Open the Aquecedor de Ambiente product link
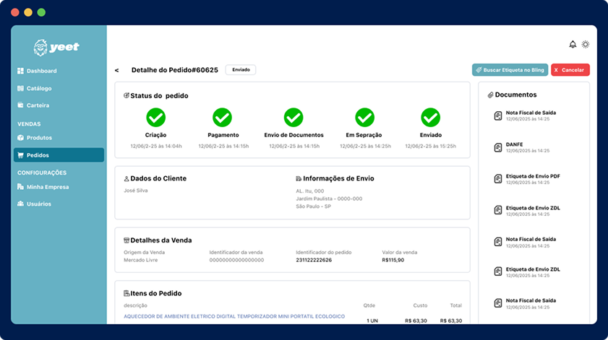 click(x=234, y=316)
